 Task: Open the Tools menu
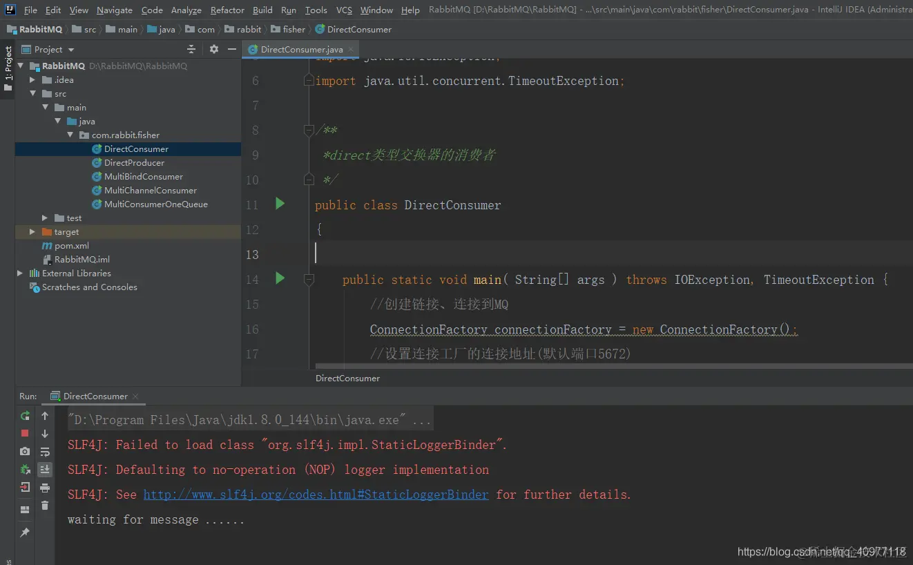(x=316, y=10)
